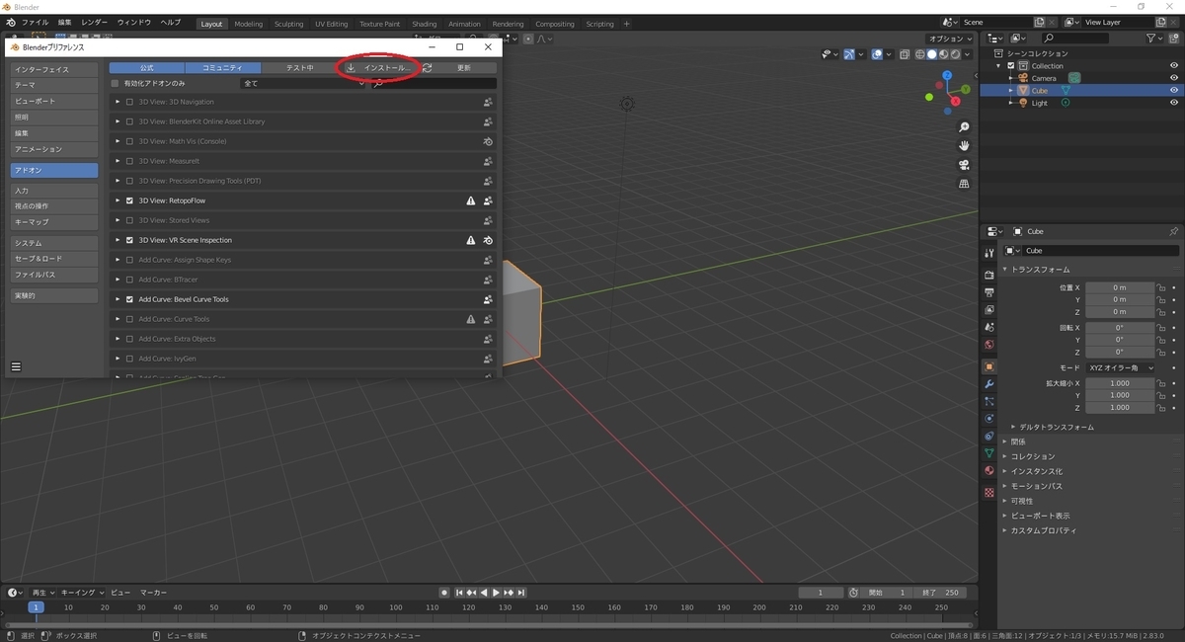Hide the Light object via its eye icon
The width and height of the screenshot is (1185, 642).
(x=1174, y=103)
